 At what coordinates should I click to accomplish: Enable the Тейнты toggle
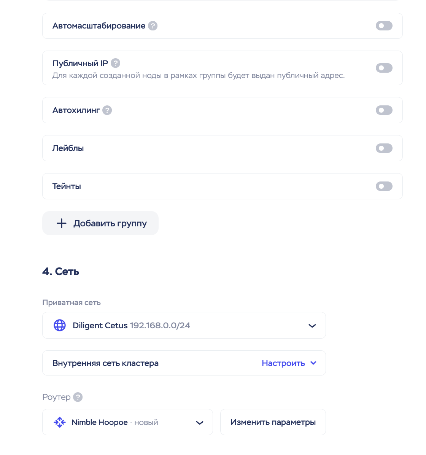[384, 186]
